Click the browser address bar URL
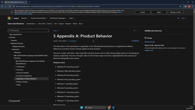This screenshot has width=195, height=110. (58, 6)
